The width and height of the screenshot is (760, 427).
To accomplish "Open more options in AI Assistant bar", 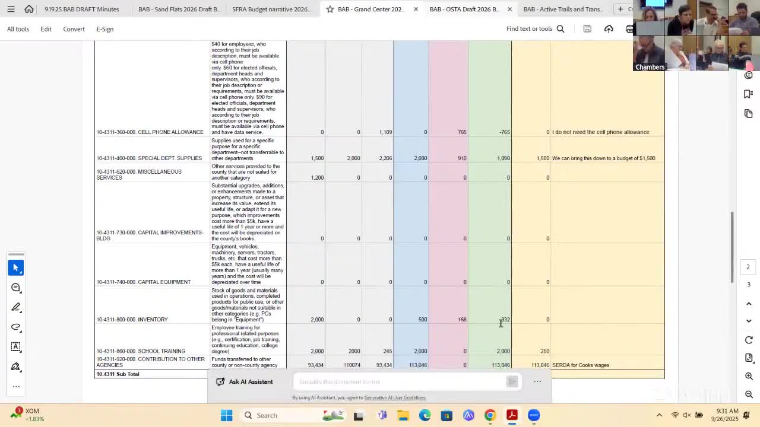I will click(x=537, y=381).
